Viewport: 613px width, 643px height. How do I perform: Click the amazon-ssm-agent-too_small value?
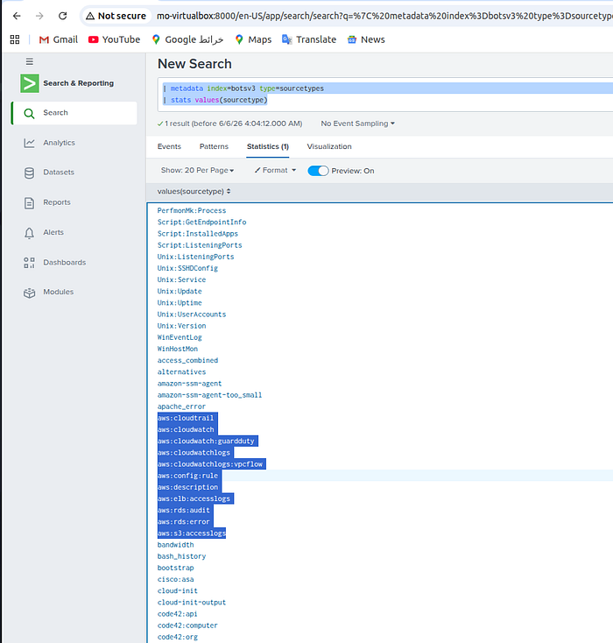[x=209, y=395]
